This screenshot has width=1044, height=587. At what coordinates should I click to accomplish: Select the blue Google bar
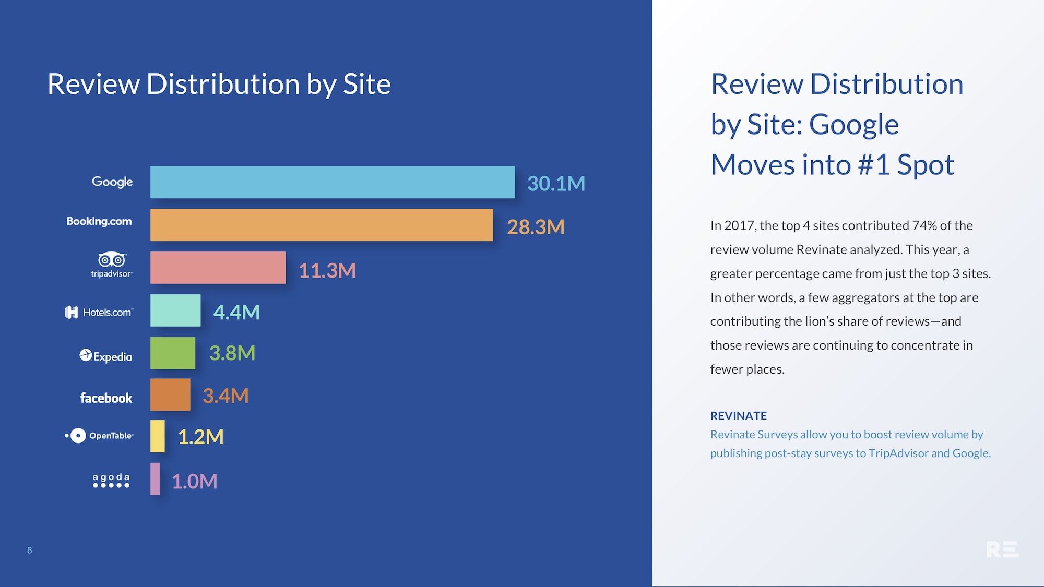pos(333,182)
